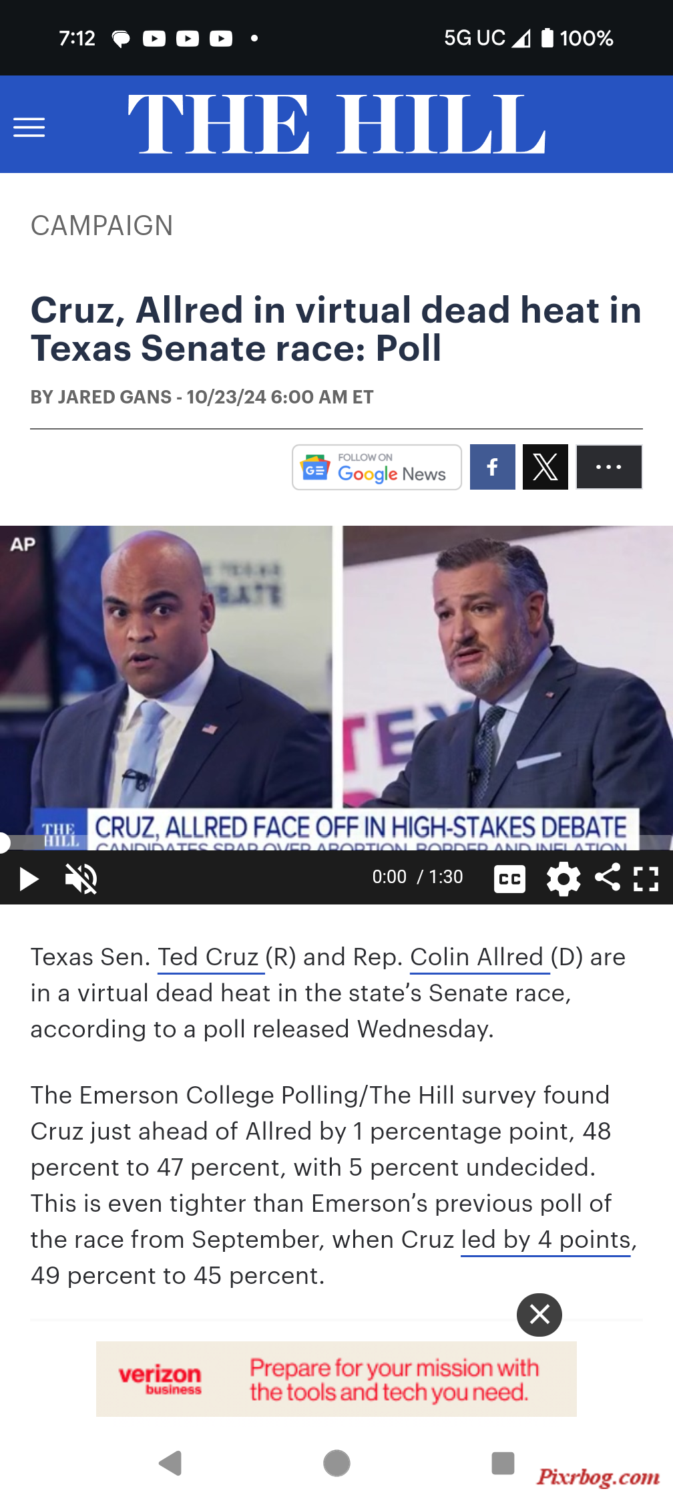Play the debate video
Screen dimensions: 673x1499
pyautogui.click(x=29, y=878)
